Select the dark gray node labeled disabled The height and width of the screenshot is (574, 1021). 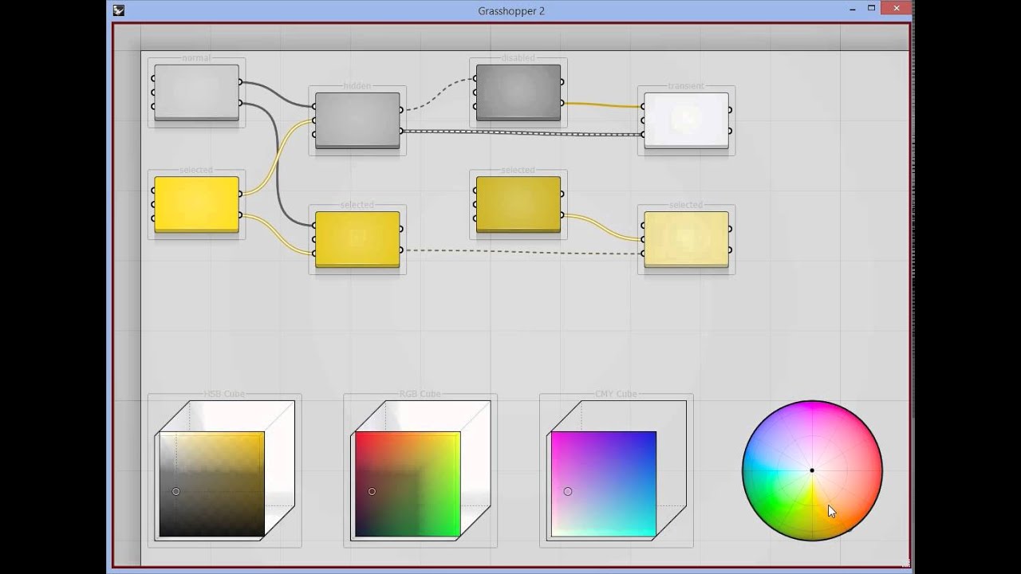click(518, 93)
